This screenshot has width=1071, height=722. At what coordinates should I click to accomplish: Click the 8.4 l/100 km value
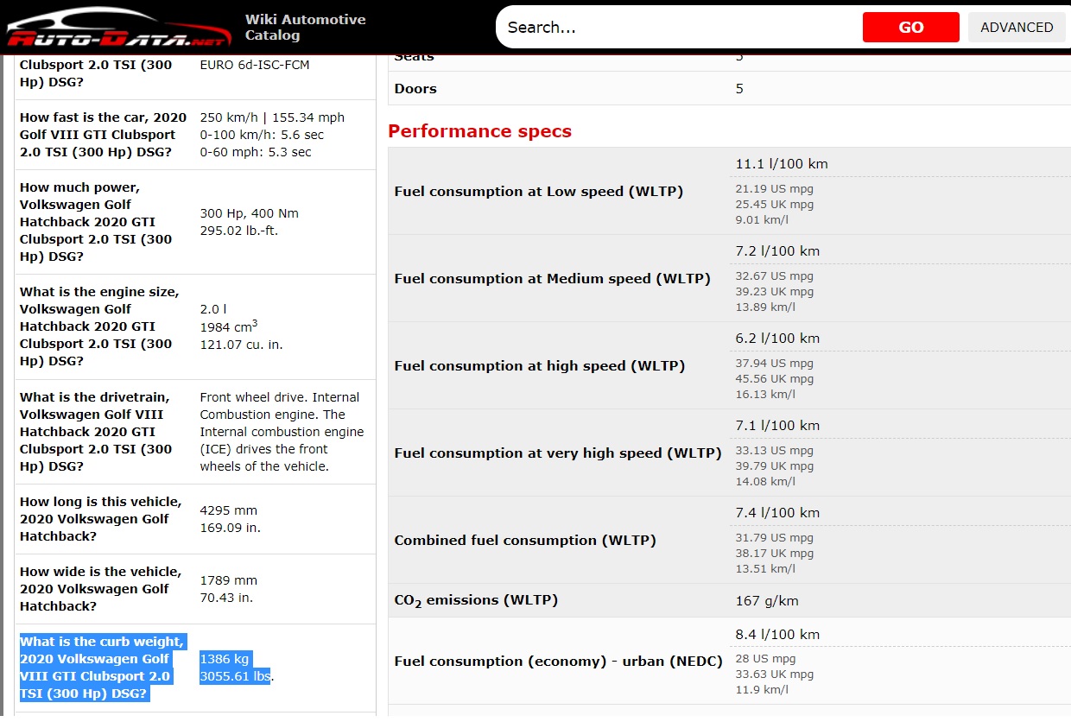click(777, 635)
